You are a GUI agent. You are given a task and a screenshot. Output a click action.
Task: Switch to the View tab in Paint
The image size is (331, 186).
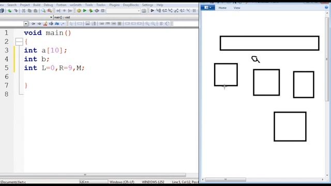[237, 8]
